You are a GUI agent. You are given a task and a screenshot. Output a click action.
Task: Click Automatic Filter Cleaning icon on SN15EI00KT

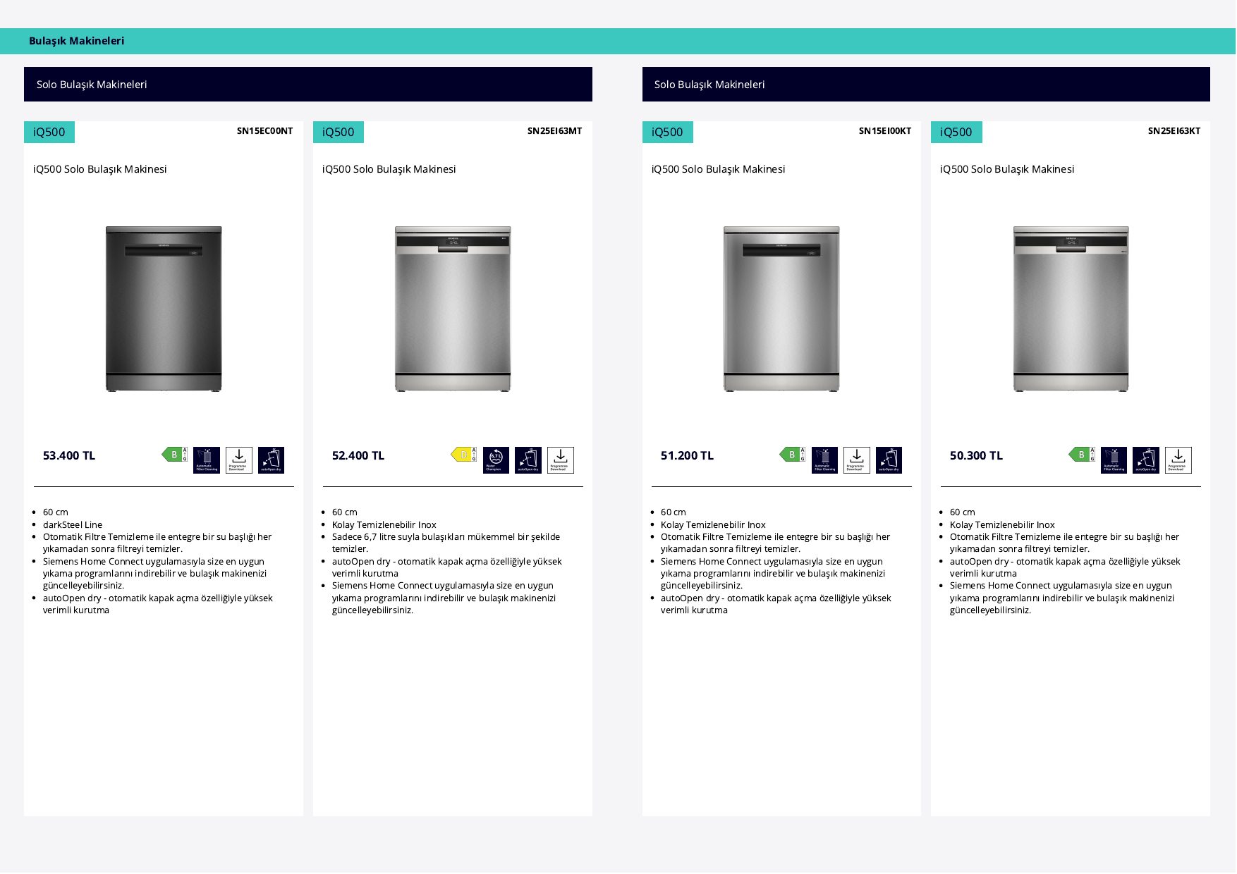click(824, 460)
